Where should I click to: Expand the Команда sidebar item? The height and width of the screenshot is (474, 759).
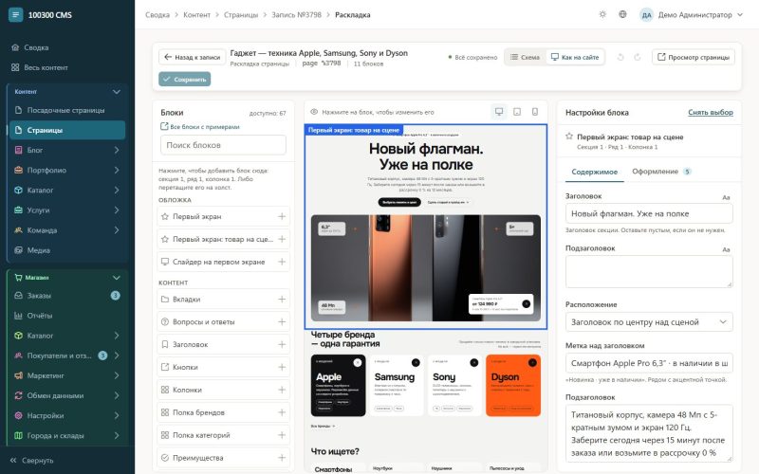pyautogui.click(x=117, y=230)
